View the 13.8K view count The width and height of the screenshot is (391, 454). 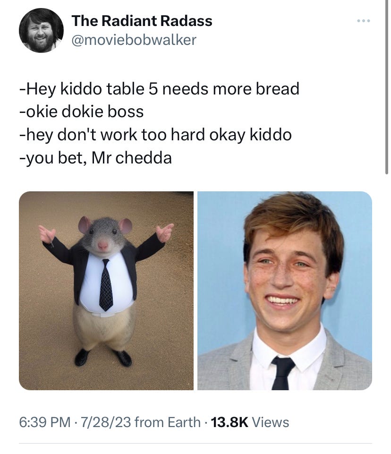[x=229, y=422]
